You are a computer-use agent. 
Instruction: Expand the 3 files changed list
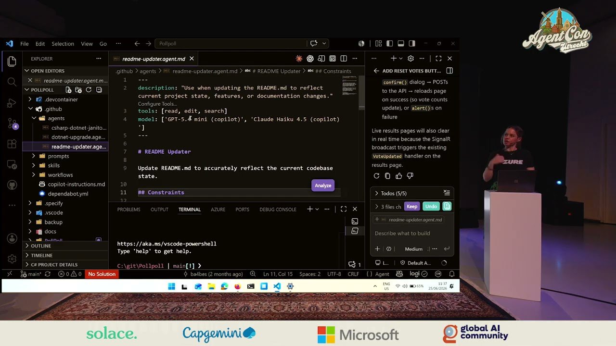[x=376, y=207]
